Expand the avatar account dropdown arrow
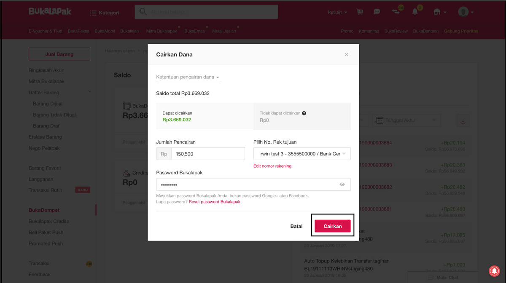Screen dimensions: 506x283 point(472,13)
